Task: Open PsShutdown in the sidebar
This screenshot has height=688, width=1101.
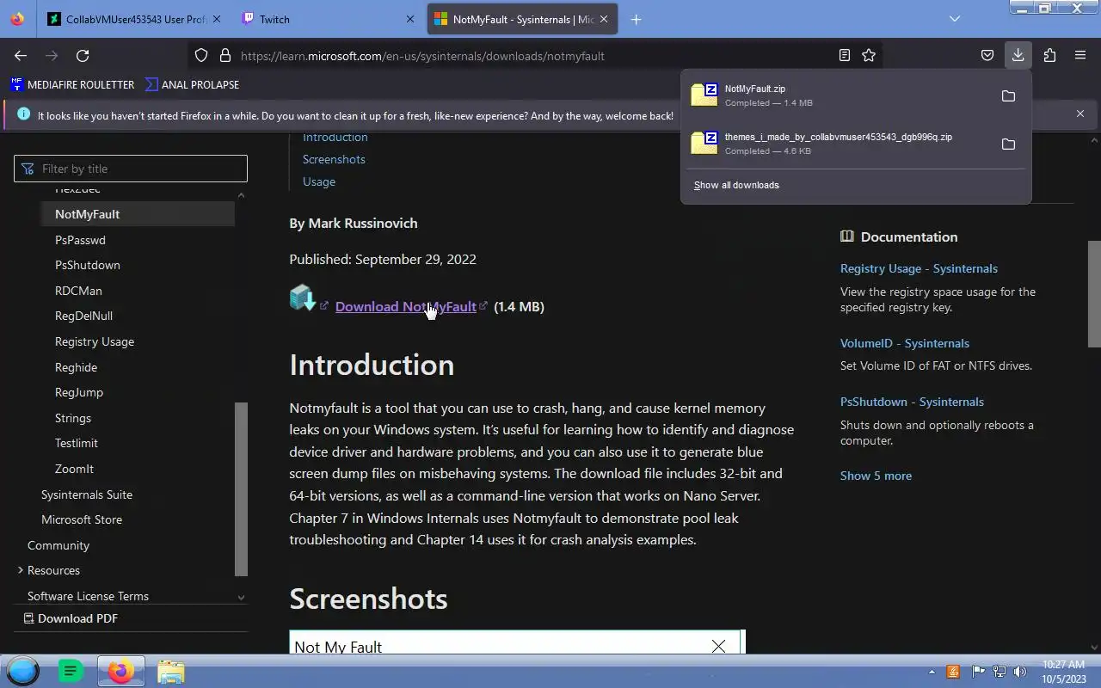Action: tap(88, 265)
